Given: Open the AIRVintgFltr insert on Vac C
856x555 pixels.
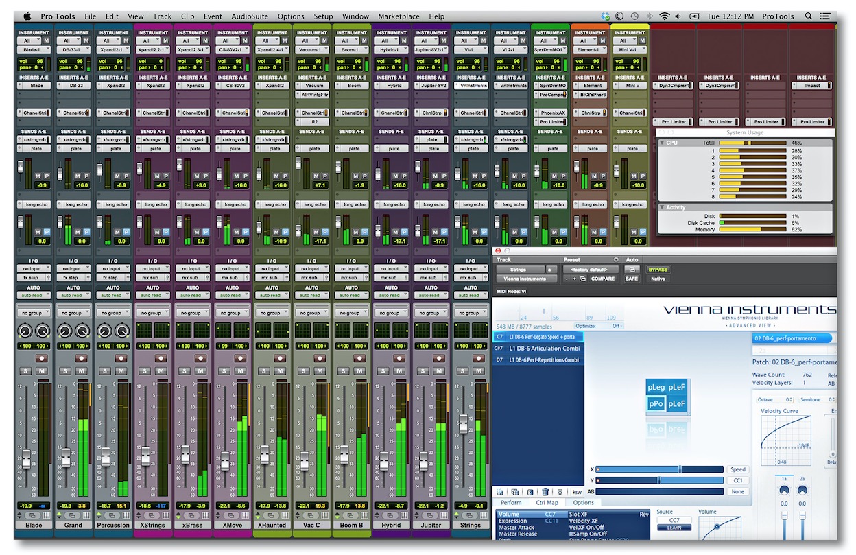Looking at the screenshot, I should [311, 95].
